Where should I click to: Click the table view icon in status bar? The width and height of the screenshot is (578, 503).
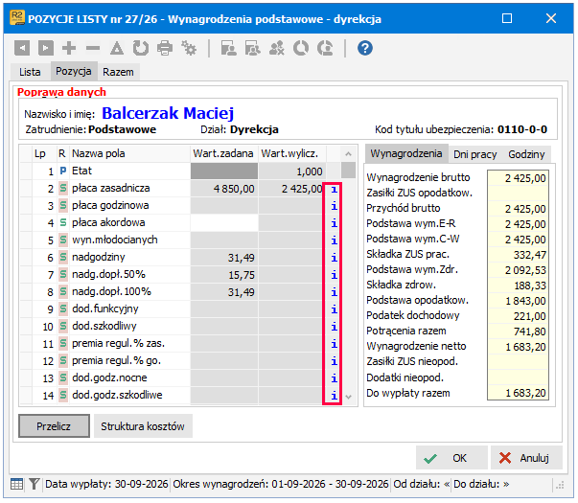coord(16,484)
